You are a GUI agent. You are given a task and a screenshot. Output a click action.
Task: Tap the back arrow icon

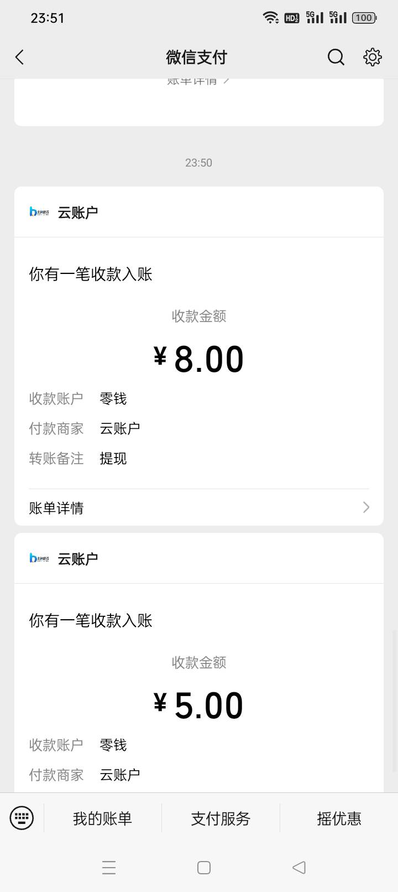pos(20,57)
